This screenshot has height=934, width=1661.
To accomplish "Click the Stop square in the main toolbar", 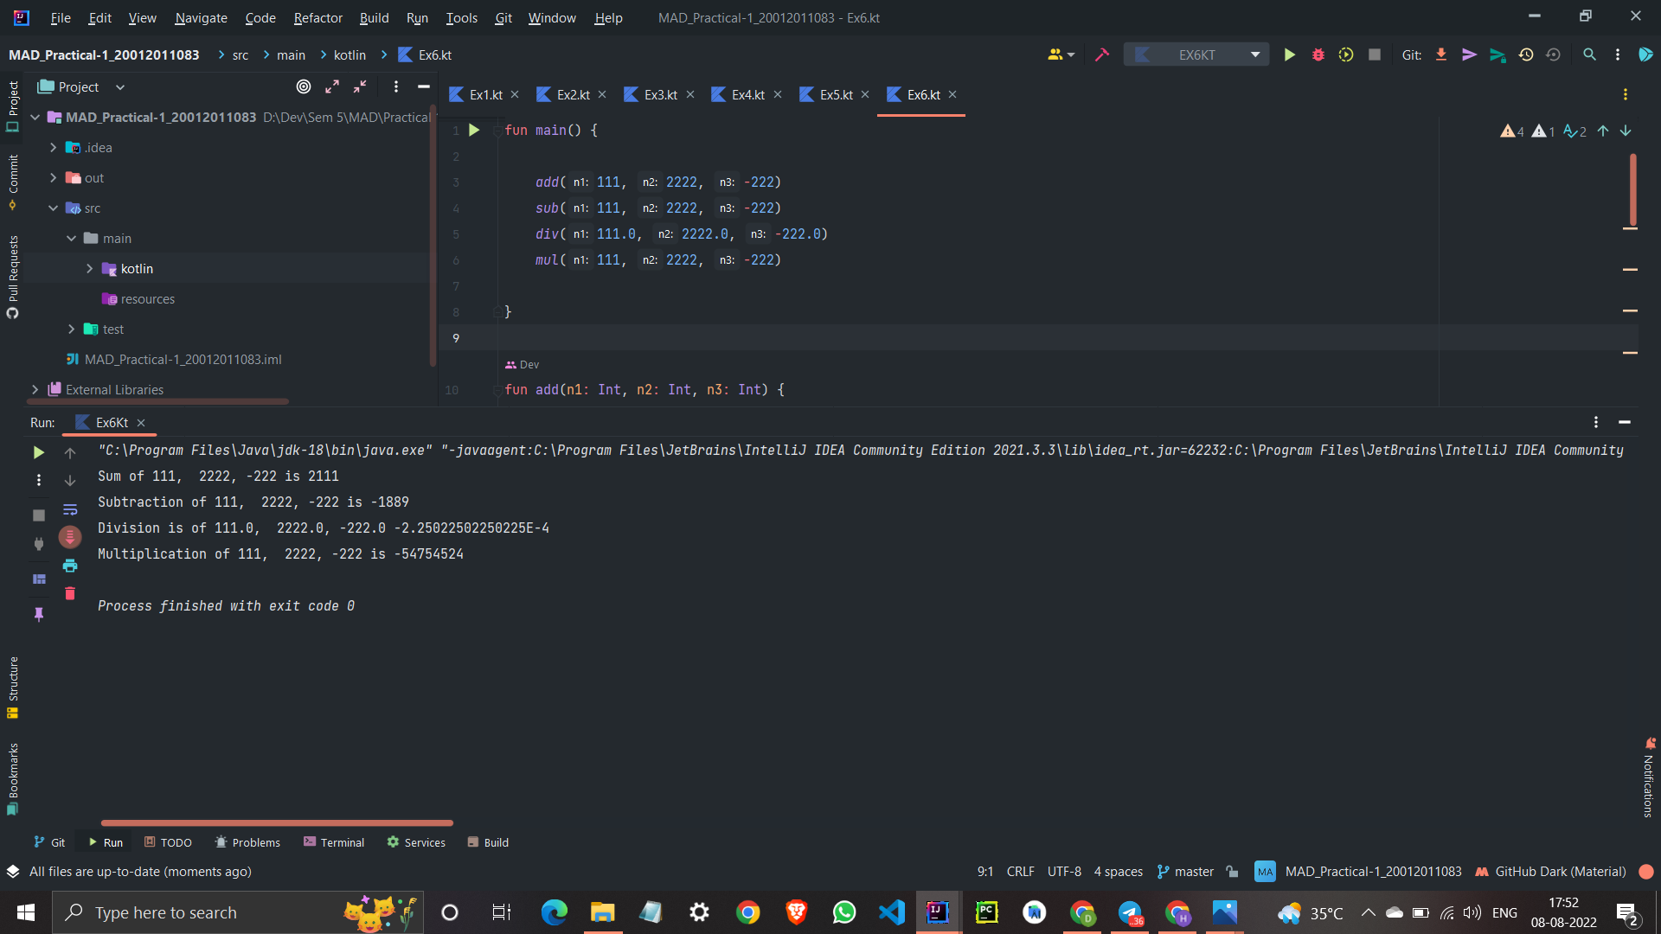I will coord(1374,54).
